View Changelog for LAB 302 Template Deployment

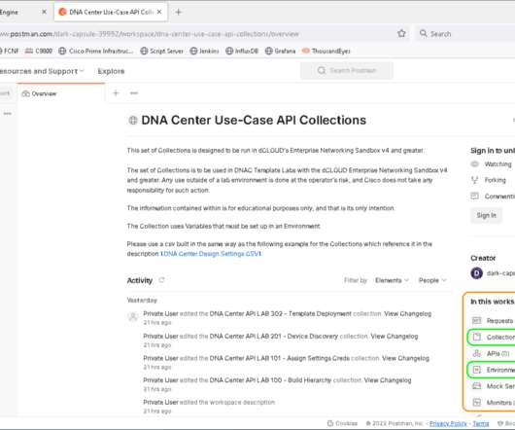click(407, 314)
